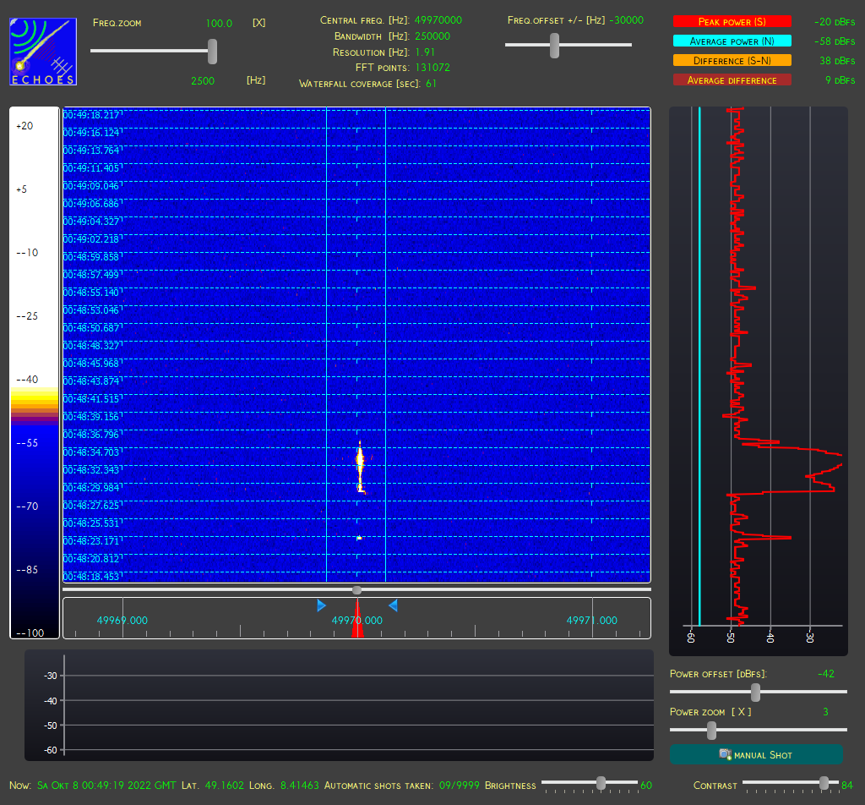This screenshot has height=805, width=865.
Task: Click the left-pointing blue frequency marker arrow
Action: [x=394, y=605]
